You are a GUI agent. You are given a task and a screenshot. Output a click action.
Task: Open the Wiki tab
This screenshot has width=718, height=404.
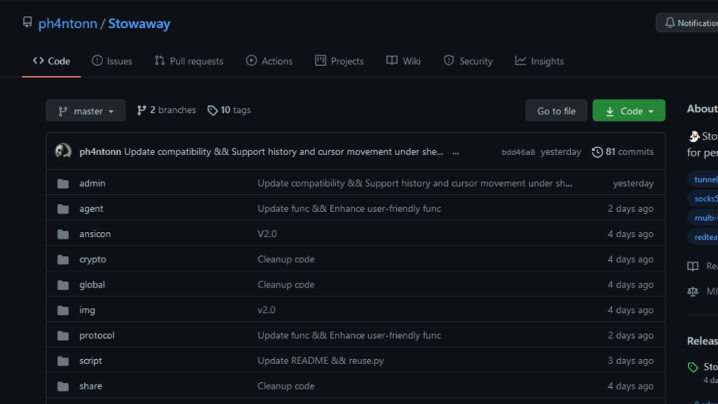point(403,61)
